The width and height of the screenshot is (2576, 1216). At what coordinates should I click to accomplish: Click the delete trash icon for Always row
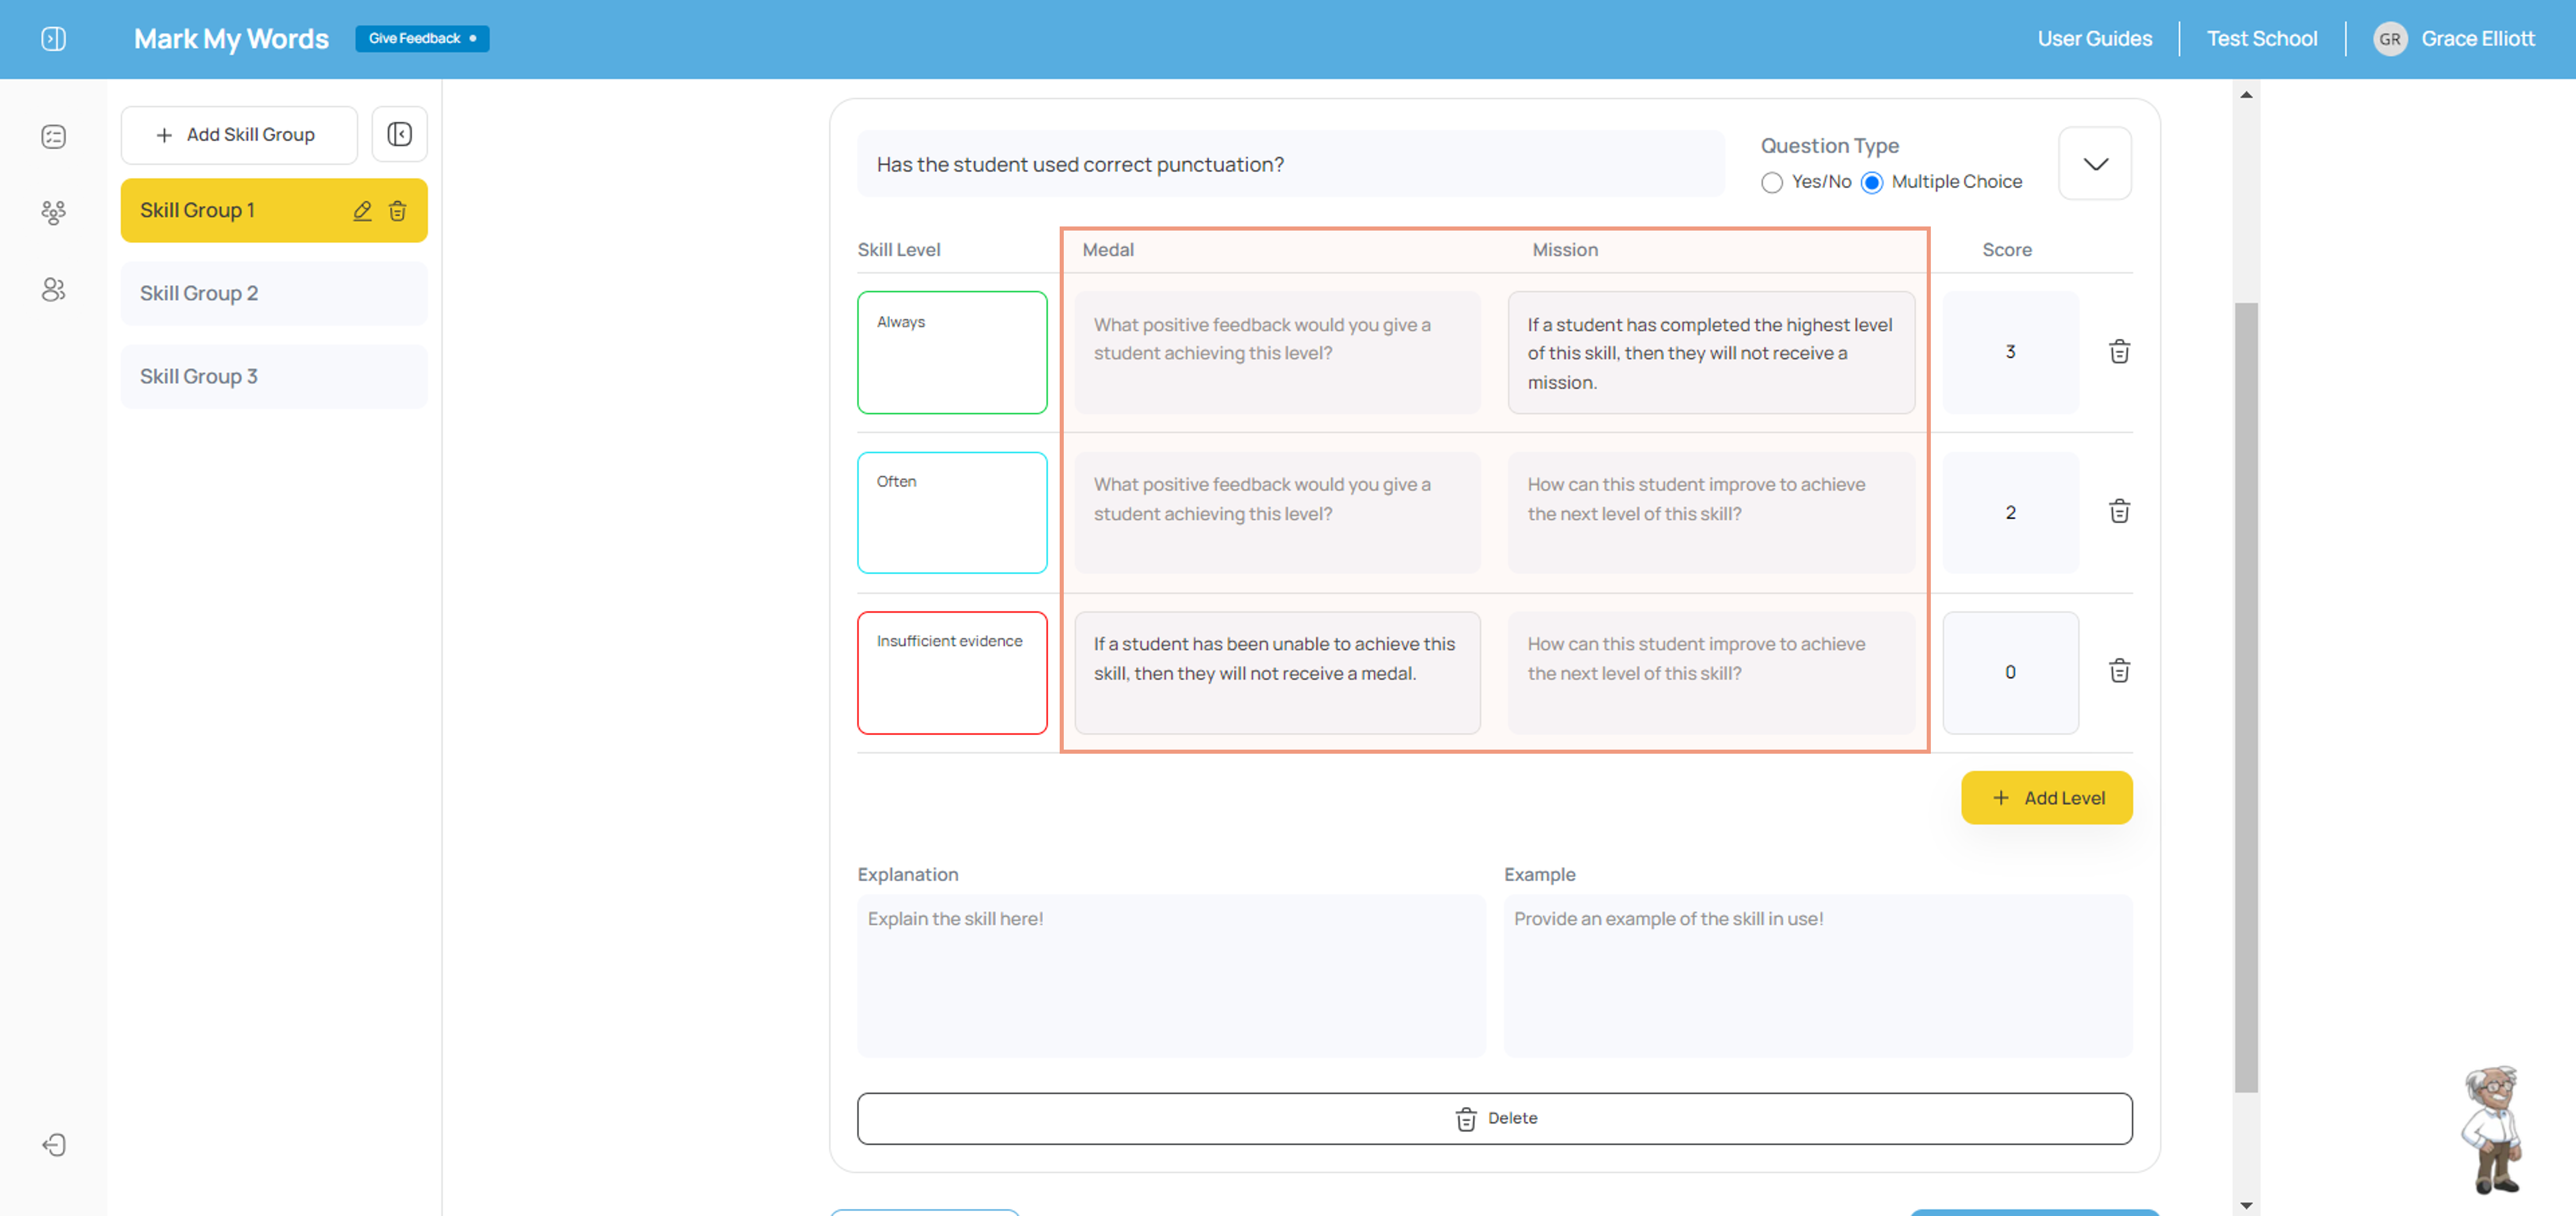coord(2121,351)
